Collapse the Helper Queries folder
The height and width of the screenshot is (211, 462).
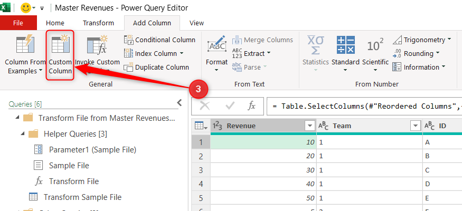(23, 133)
